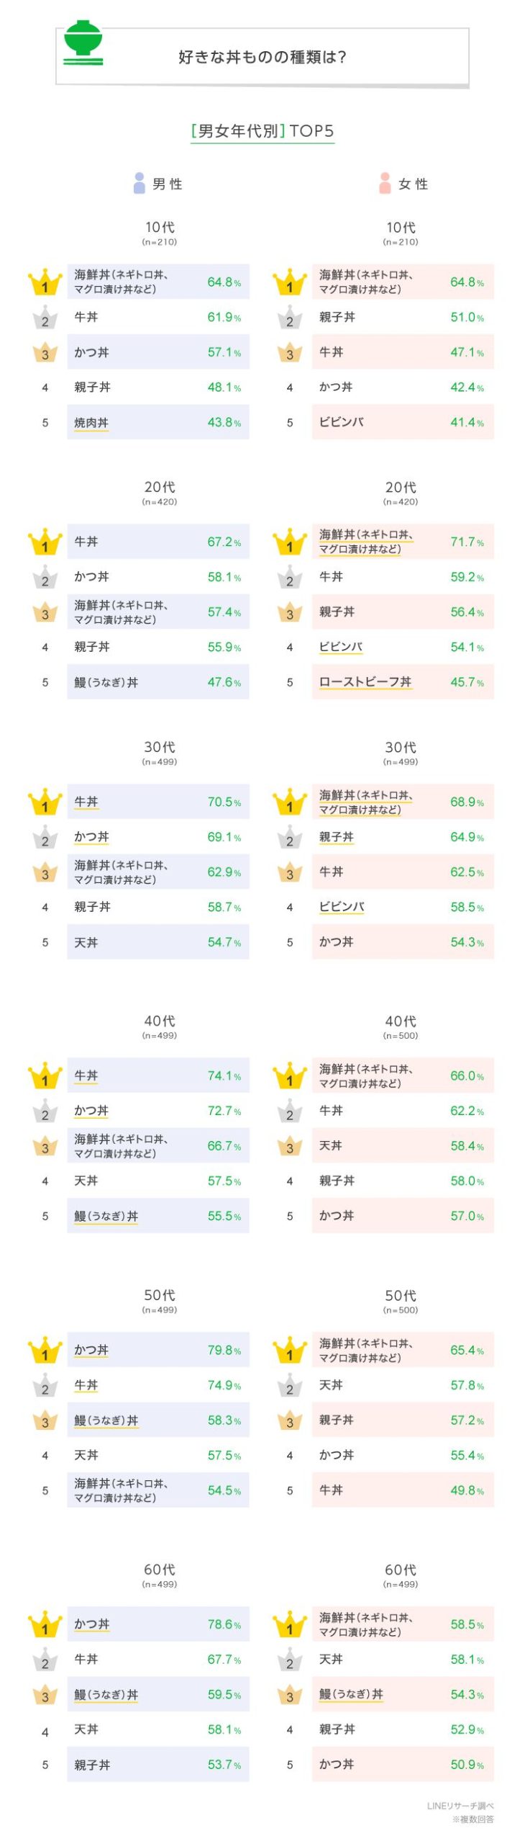Click the bronze crown beside 親子丼 56.4%

click(290, 612)
